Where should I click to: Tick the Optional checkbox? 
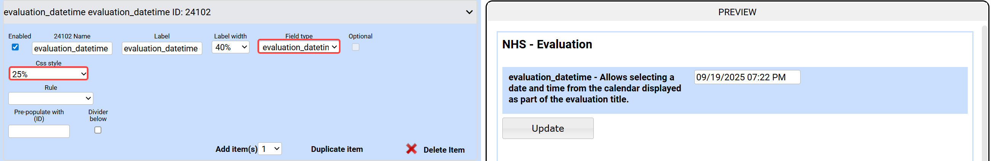pos(355,47)
